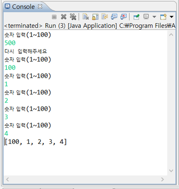Click the green input value 2
This screenshot has height=189, width=179.
[6, 101]
